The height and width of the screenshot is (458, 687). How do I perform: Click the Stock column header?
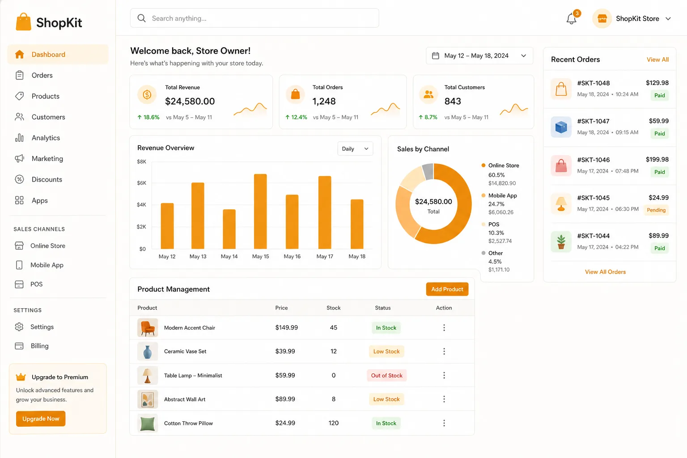(x=333, y=308)
